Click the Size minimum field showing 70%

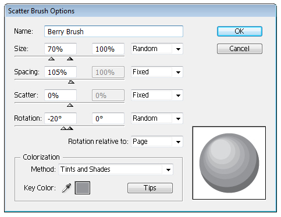pos(61,49)
